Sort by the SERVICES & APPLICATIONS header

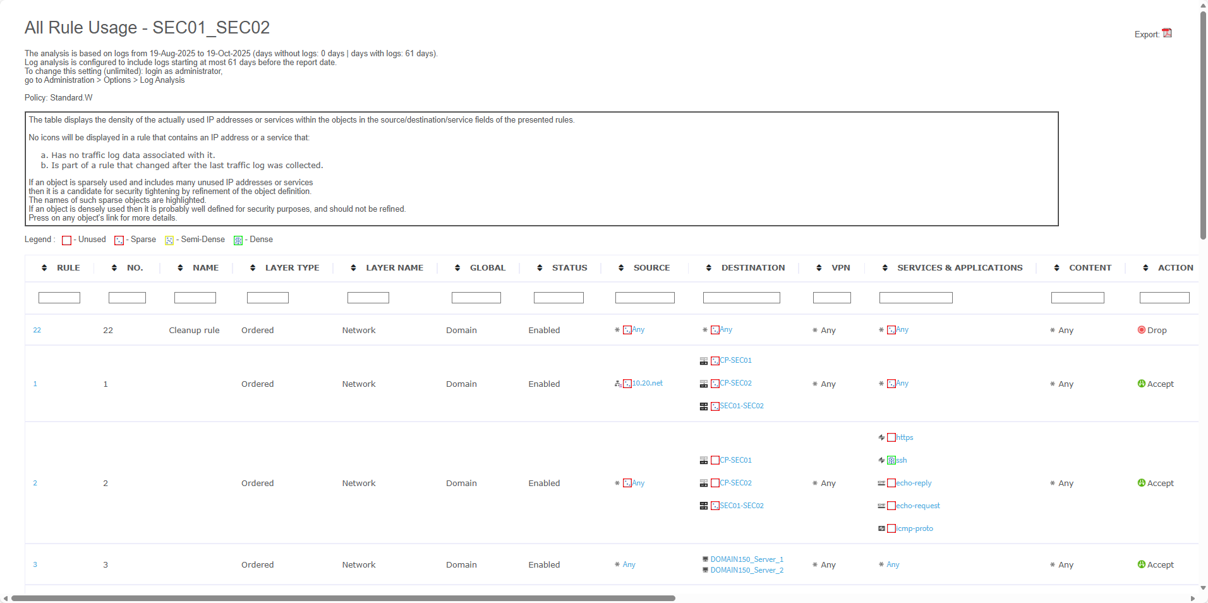pyautogui.click(x=959, y=268)
